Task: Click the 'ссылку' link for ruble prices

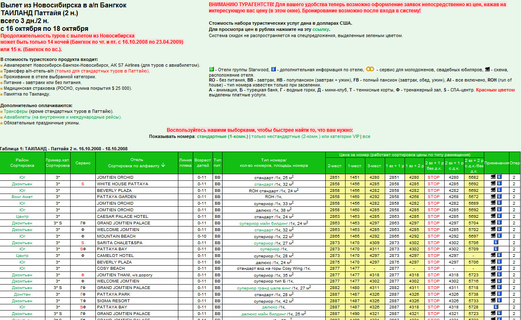Action: 321,30
